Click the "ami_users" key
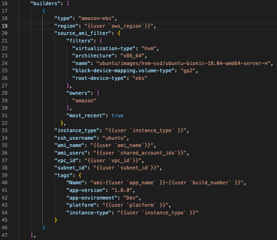277x240 pixels. pyautogui.click(x=71, y=153)
